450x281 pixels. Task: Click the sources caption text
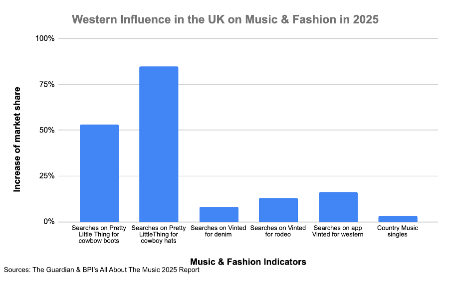click(101, 270)
